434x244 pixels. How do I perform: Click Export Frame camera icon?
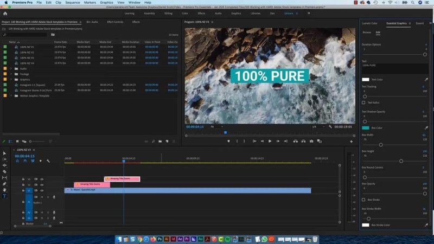click(311, 142)
